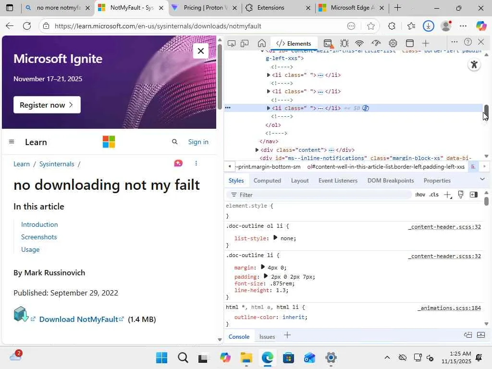
Task: Open DevTools help question mark
Action: coord(467,42)
